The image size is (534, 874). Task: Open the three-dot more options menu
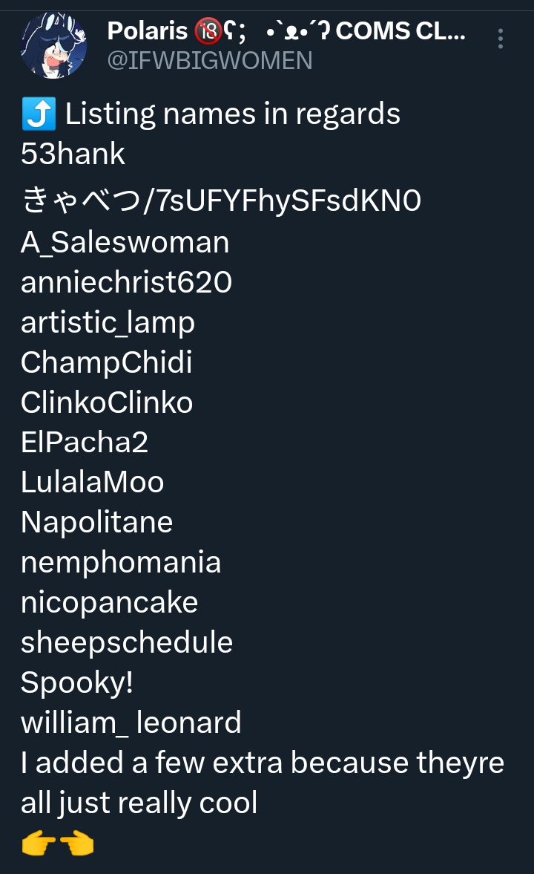point(501,39)
